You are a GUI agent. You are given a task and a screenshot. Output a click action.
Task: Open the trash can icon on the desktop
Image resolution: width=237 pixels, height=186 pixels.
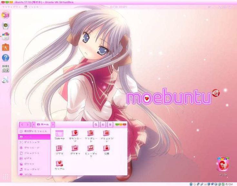point(223,164)
